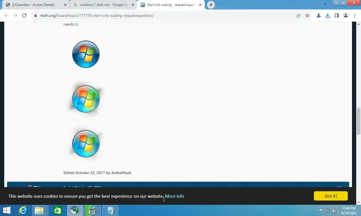Image resolution: width=361 pixels, height=216 pixels.
Task: Click the browser forward arrow
Action: (15, 15)
